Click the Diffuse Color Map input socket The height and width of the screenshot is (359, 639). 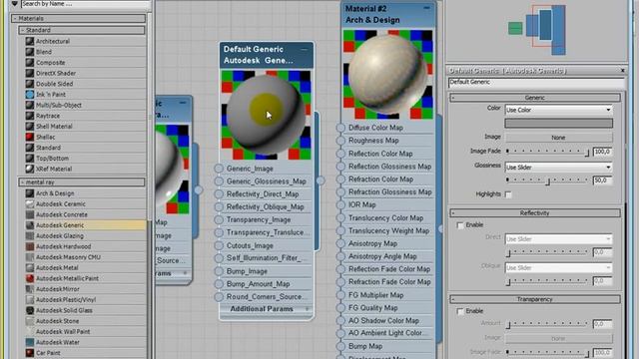[340, 128]
